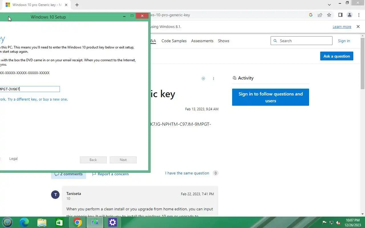Click Legal link in Windows 10 Setup
The image size is (365, 228).
tap(13, 158)
